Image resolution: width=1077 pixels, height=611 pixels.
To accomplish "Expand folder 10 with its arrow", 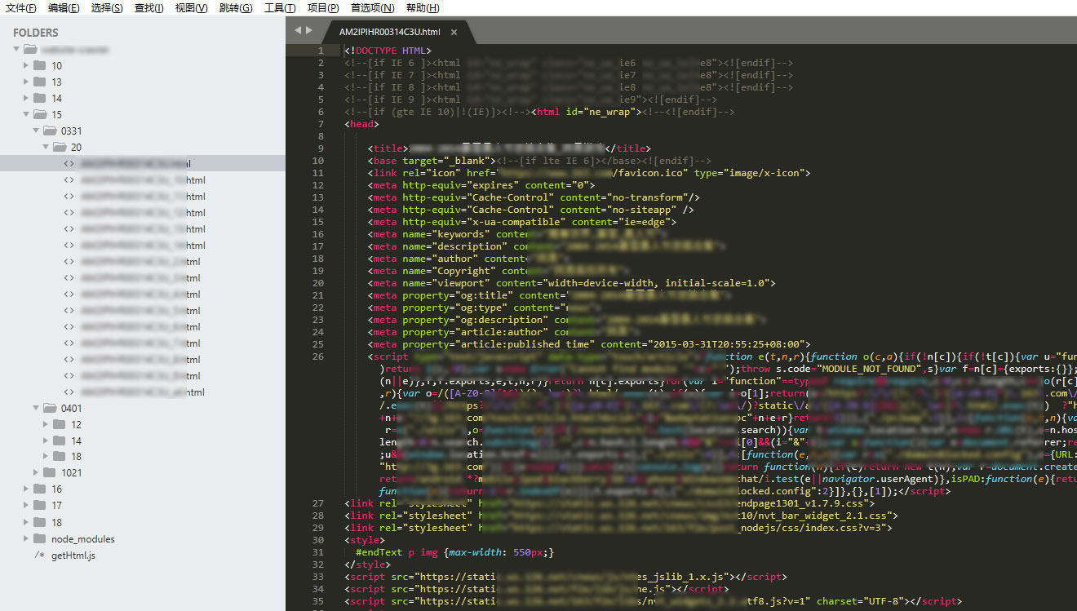I will click(26, 65).
